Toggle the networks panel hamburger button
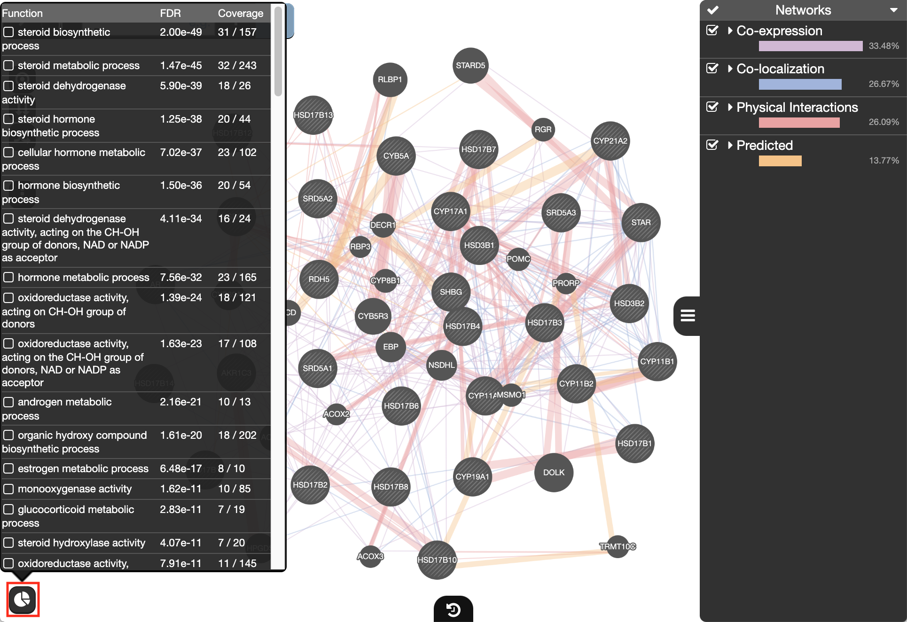 [687, 316]
